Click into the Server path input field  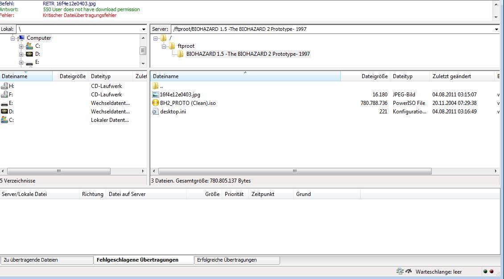(x=330, y=29)
